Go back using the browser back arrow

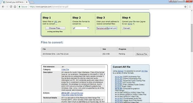point(3,7)
